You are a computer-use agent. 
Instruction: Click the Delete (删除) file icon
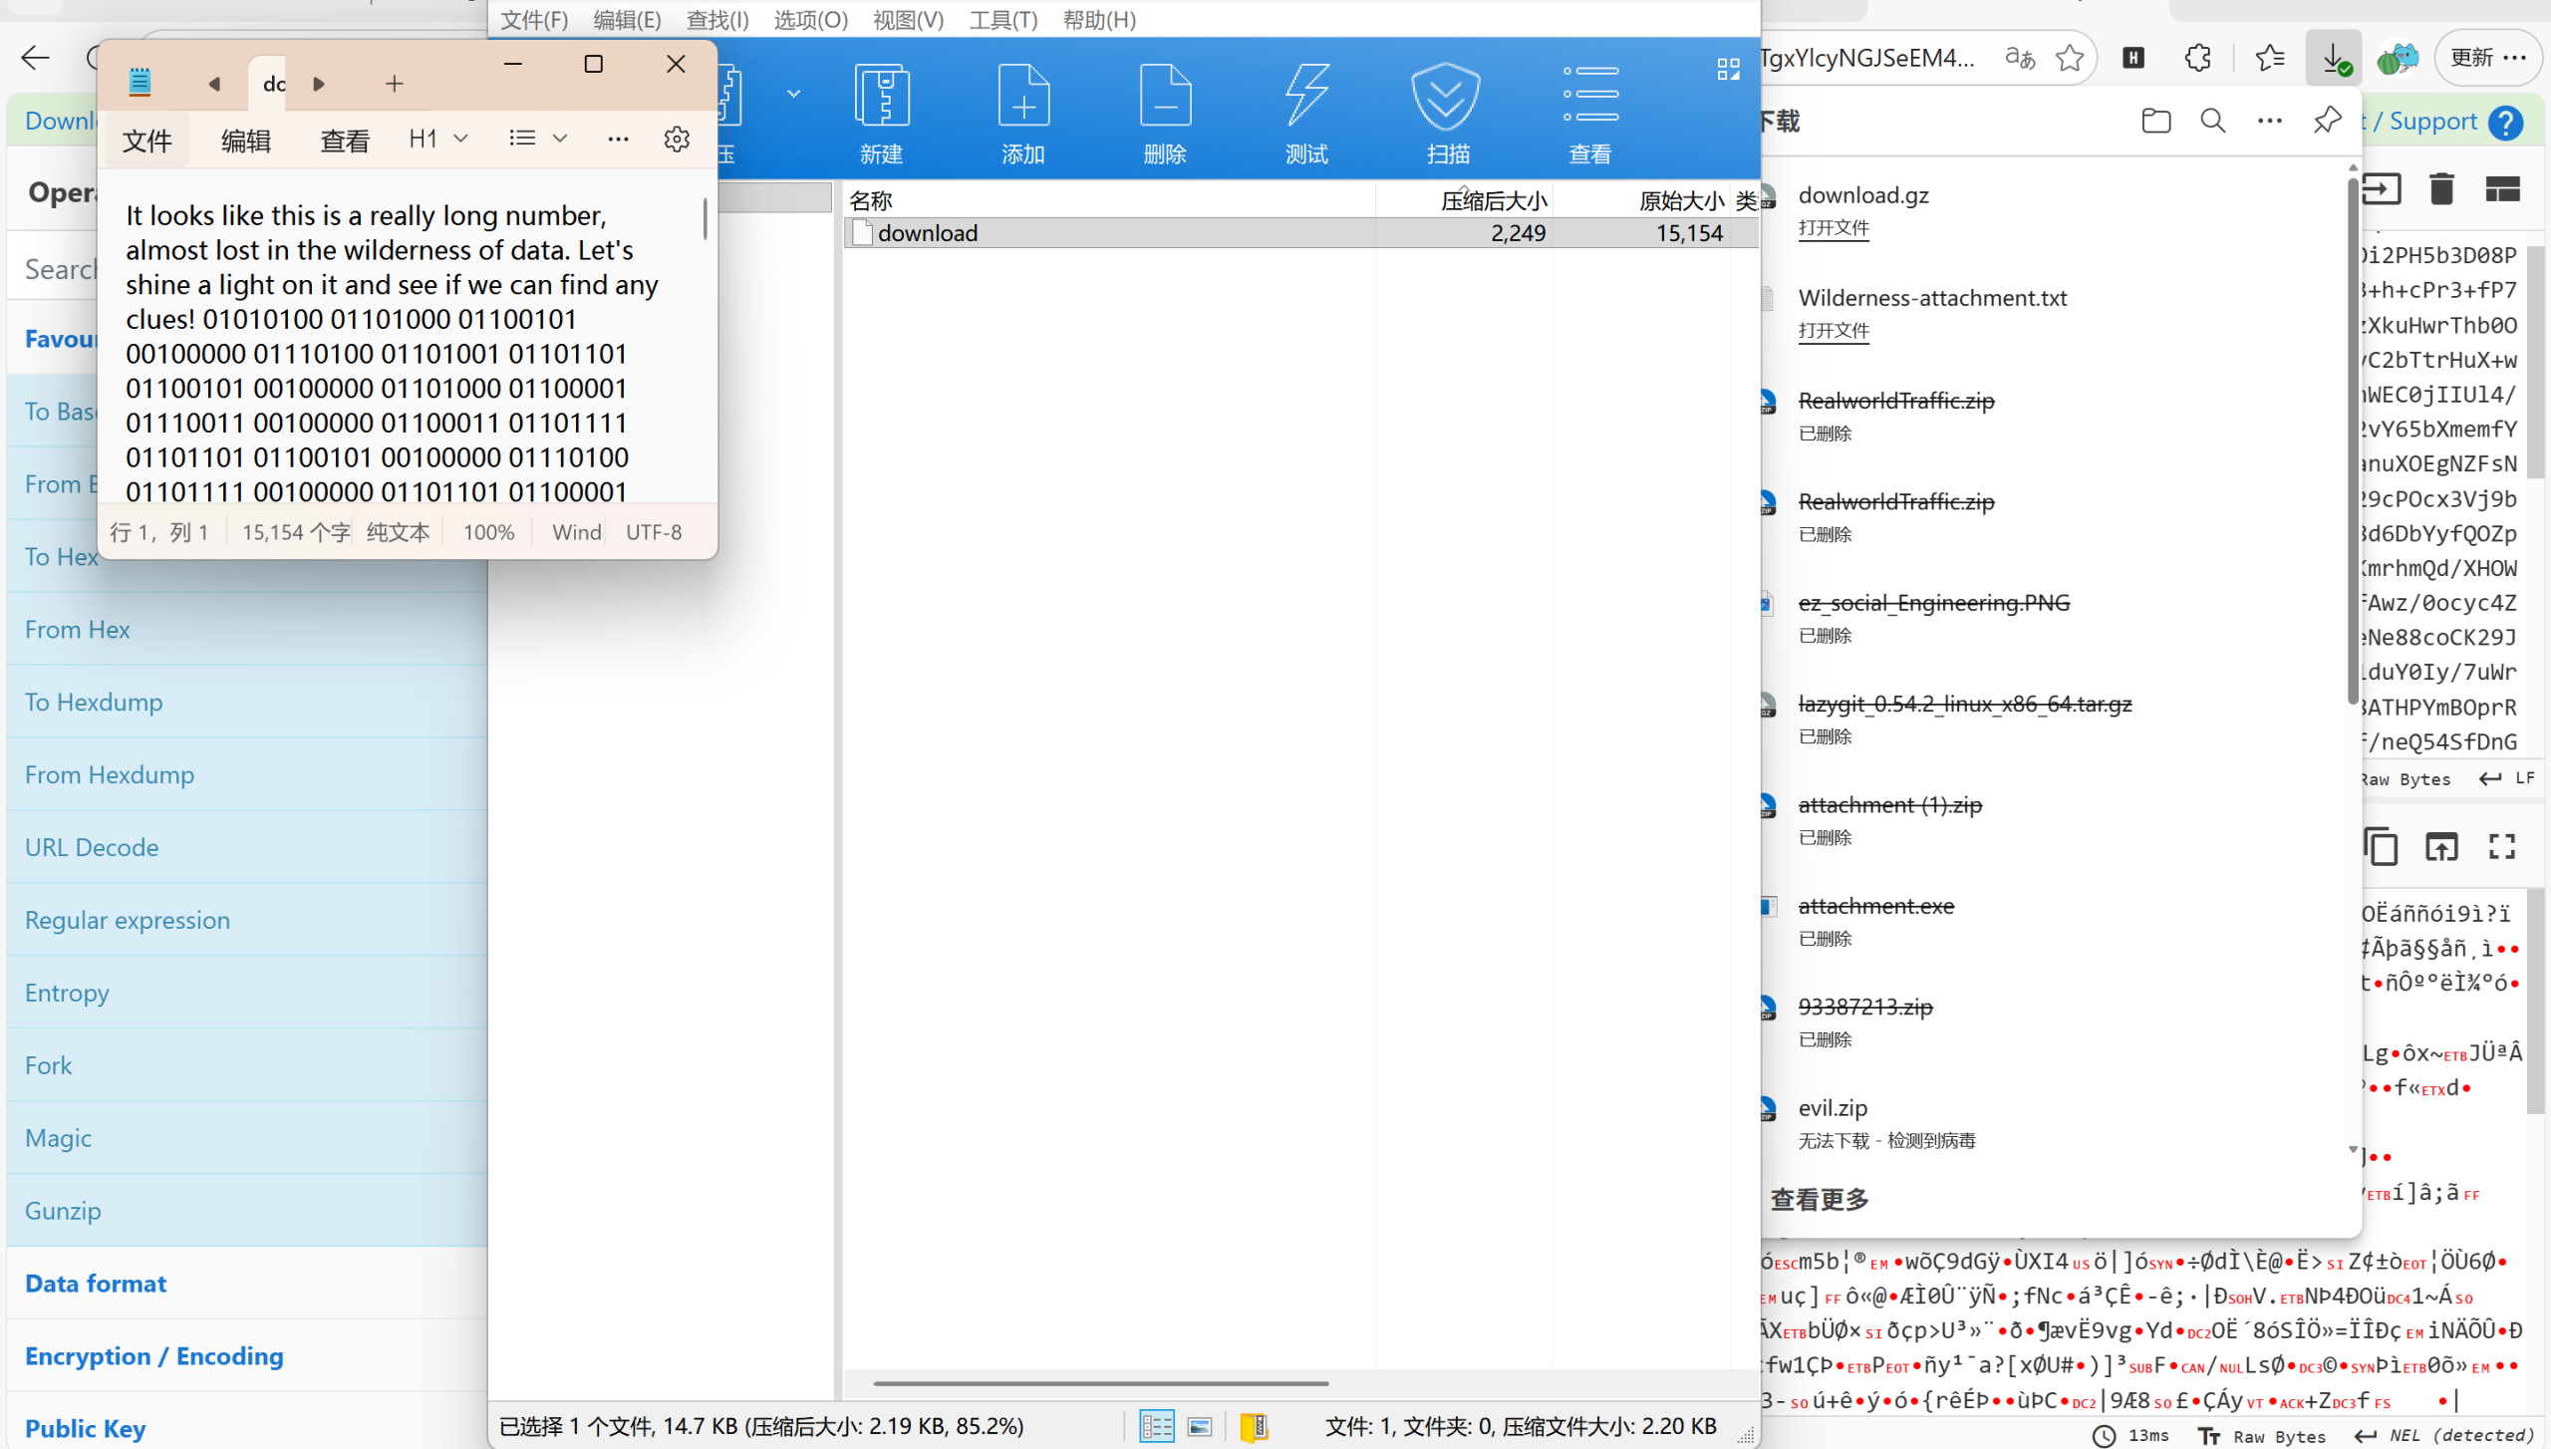[1165, 97]
